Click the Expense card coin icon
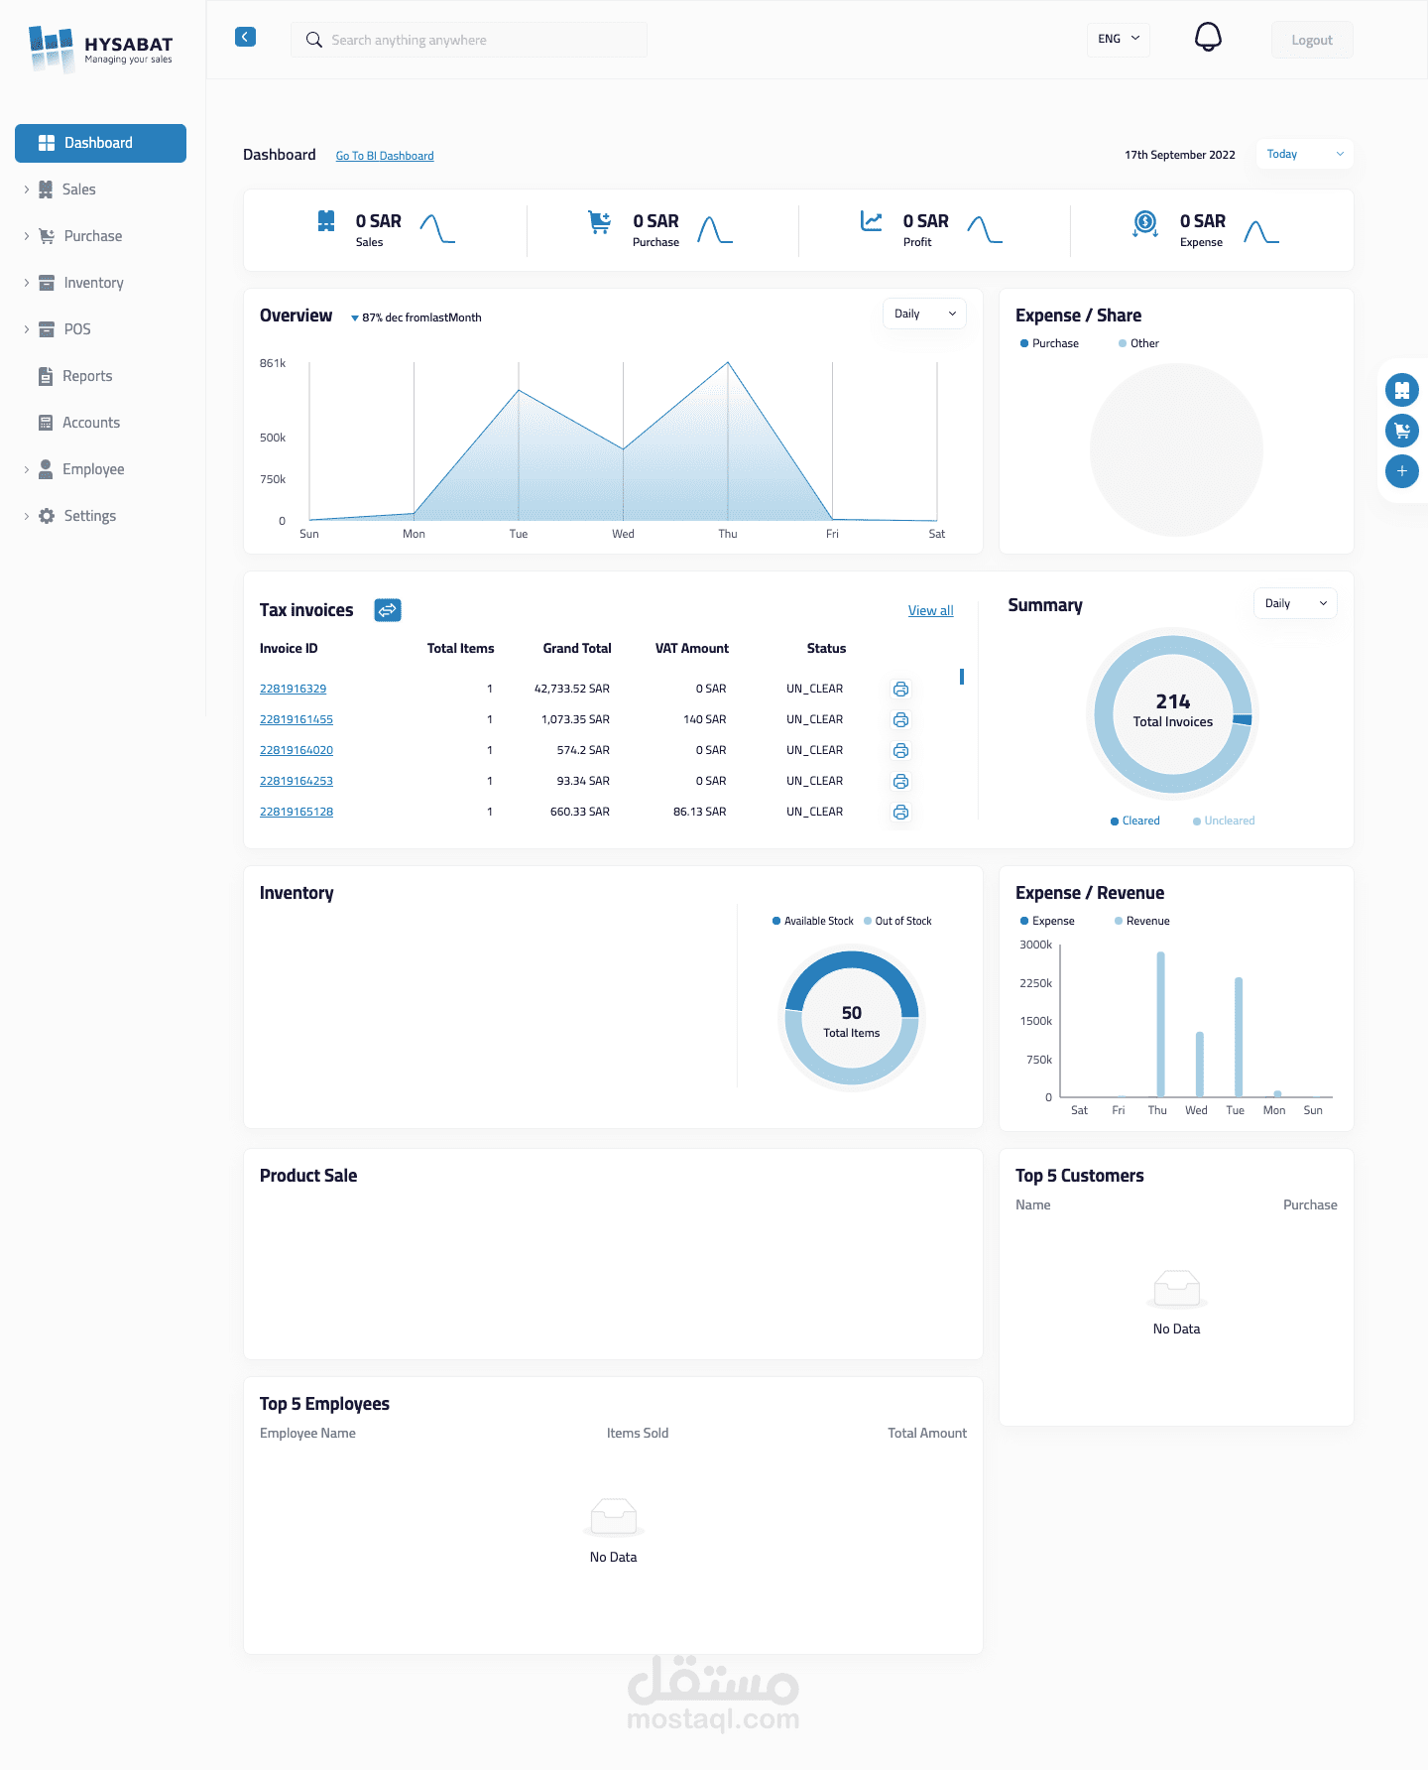This screenshot has height=1770, width=1428. pyautogui.click(x=1144, y=223)
